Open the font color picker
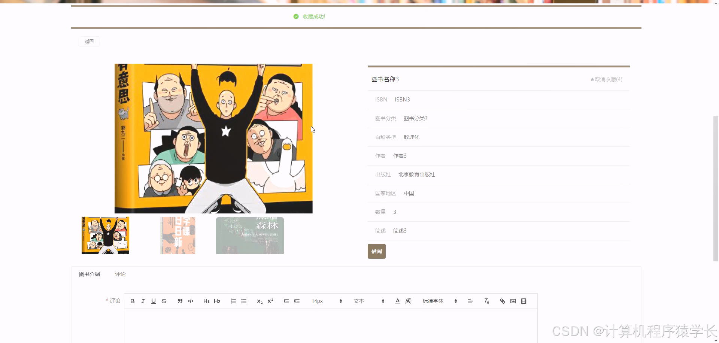The height and width of the screenshot is (343, 719). pyautogui.click(x=397, y=301)
